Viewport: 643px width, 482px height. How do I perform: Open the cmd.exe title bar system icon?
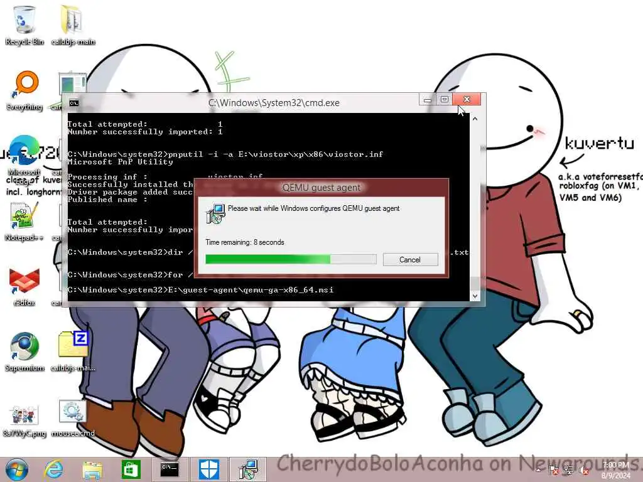click(74, 103)
